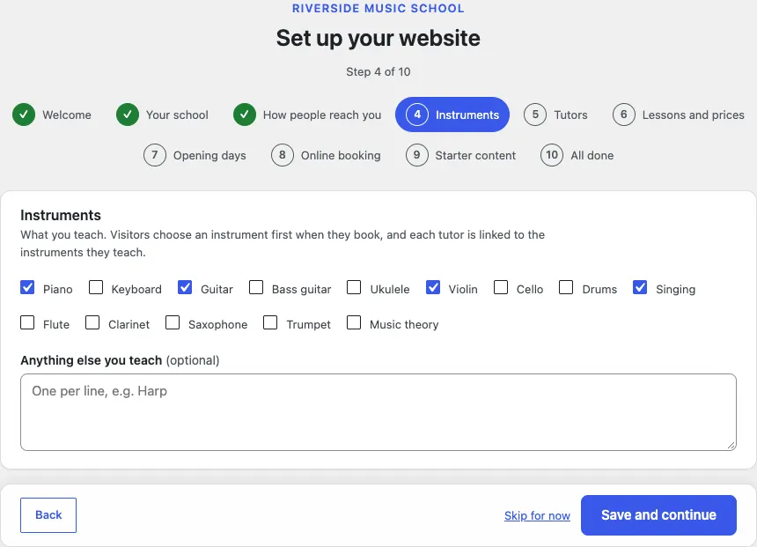Click the green checkmark icon beside Welcome

(24, 115)
